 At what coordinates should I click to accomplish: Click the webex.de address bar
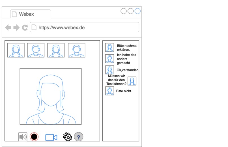point(84,27)
